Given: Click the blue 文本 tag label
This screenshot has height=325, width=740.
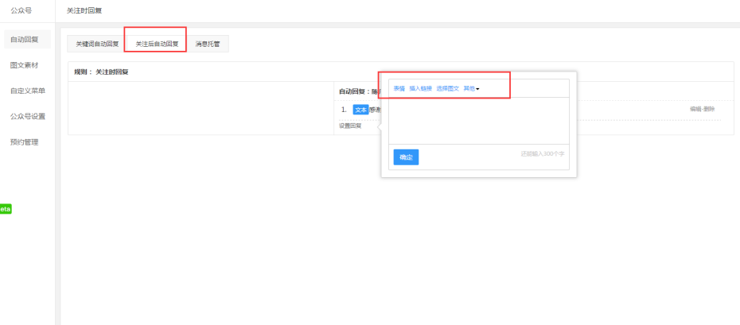Looking at the screenshot, I should (x=360, y=110).
